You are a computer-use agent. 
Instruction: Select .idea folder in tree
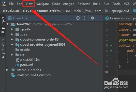[x=23, y=34]
